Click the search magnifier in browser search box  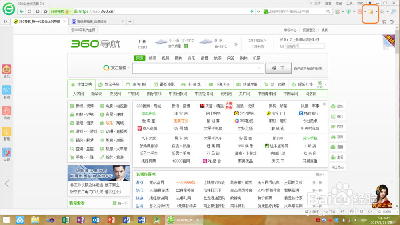[328, 12]
